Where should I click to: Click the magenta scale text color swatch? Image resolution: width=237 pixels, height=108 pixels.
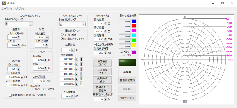coord(134,52)
